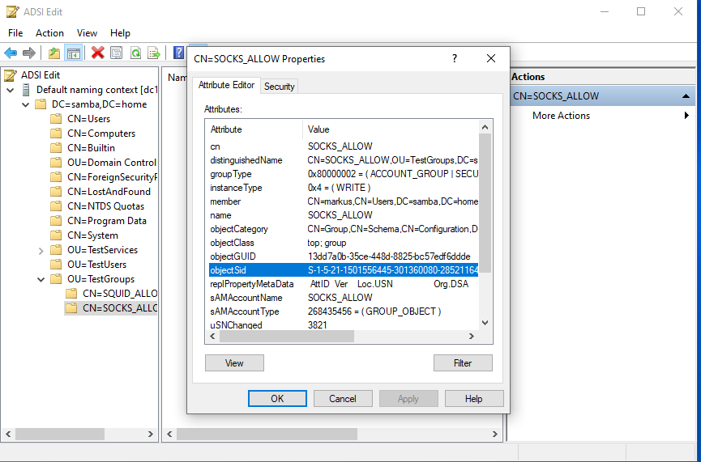Click the OU=TestUsers folder icon

[56, 265]
